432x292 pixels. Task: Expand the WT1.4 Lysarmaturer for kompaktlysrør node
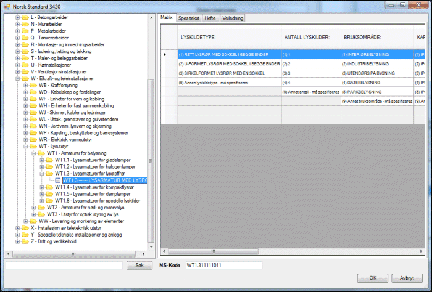tap(42, 187)
